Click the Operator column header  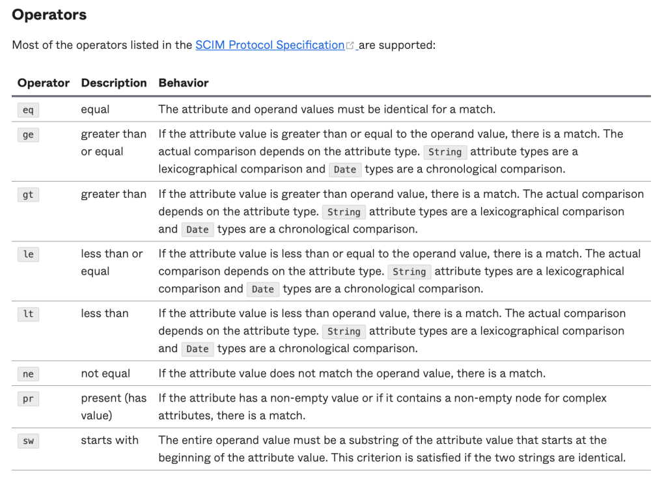[44, 83]
